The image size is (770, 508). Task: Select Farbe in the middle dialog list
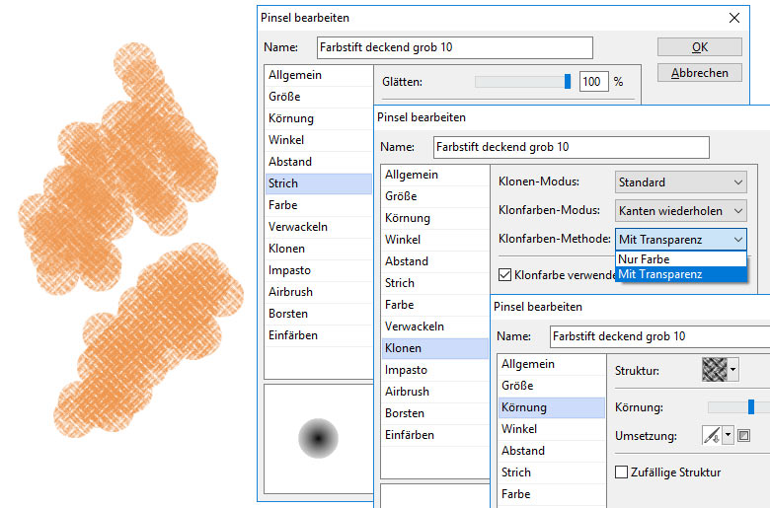click(434, 305)
